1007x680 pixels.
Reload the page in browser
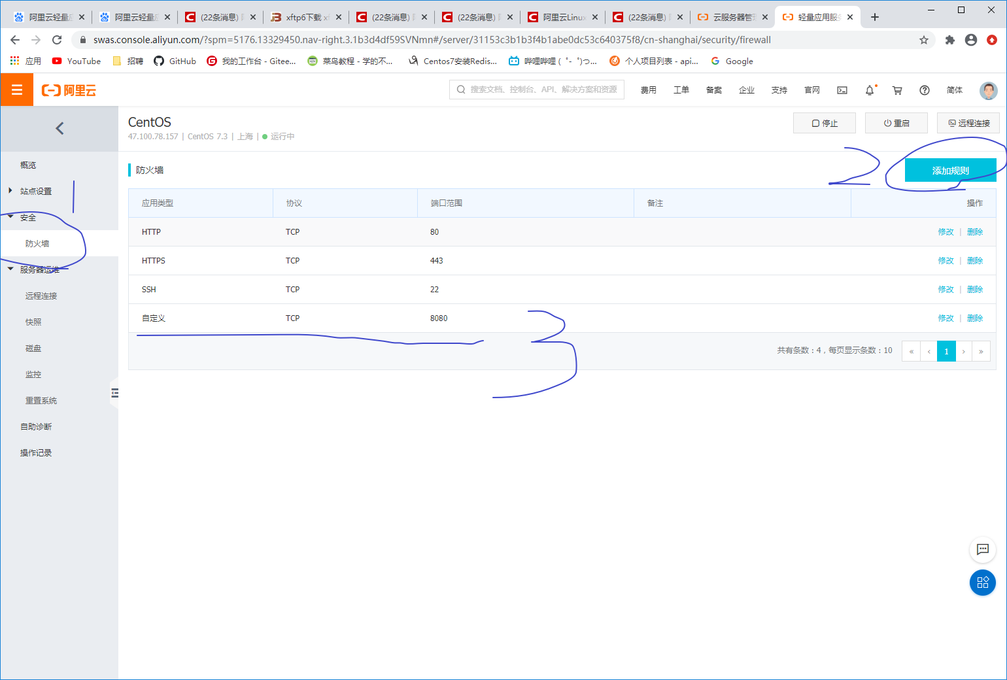point(57,40)
